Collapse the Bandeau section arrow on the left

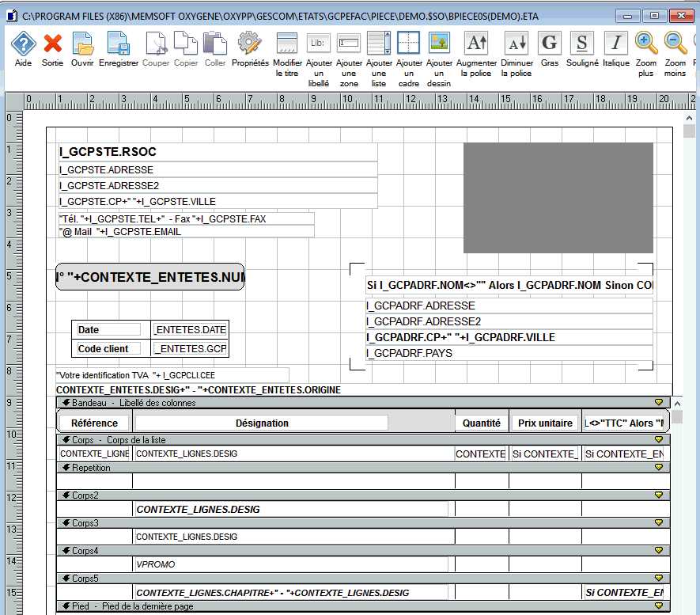tap(66, 402)
